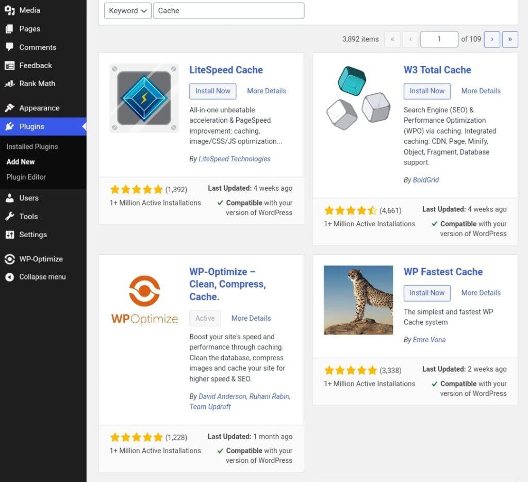
Task: Click the Media icon in sidebar
Action: pyautogui.click(x=9, y=10)
